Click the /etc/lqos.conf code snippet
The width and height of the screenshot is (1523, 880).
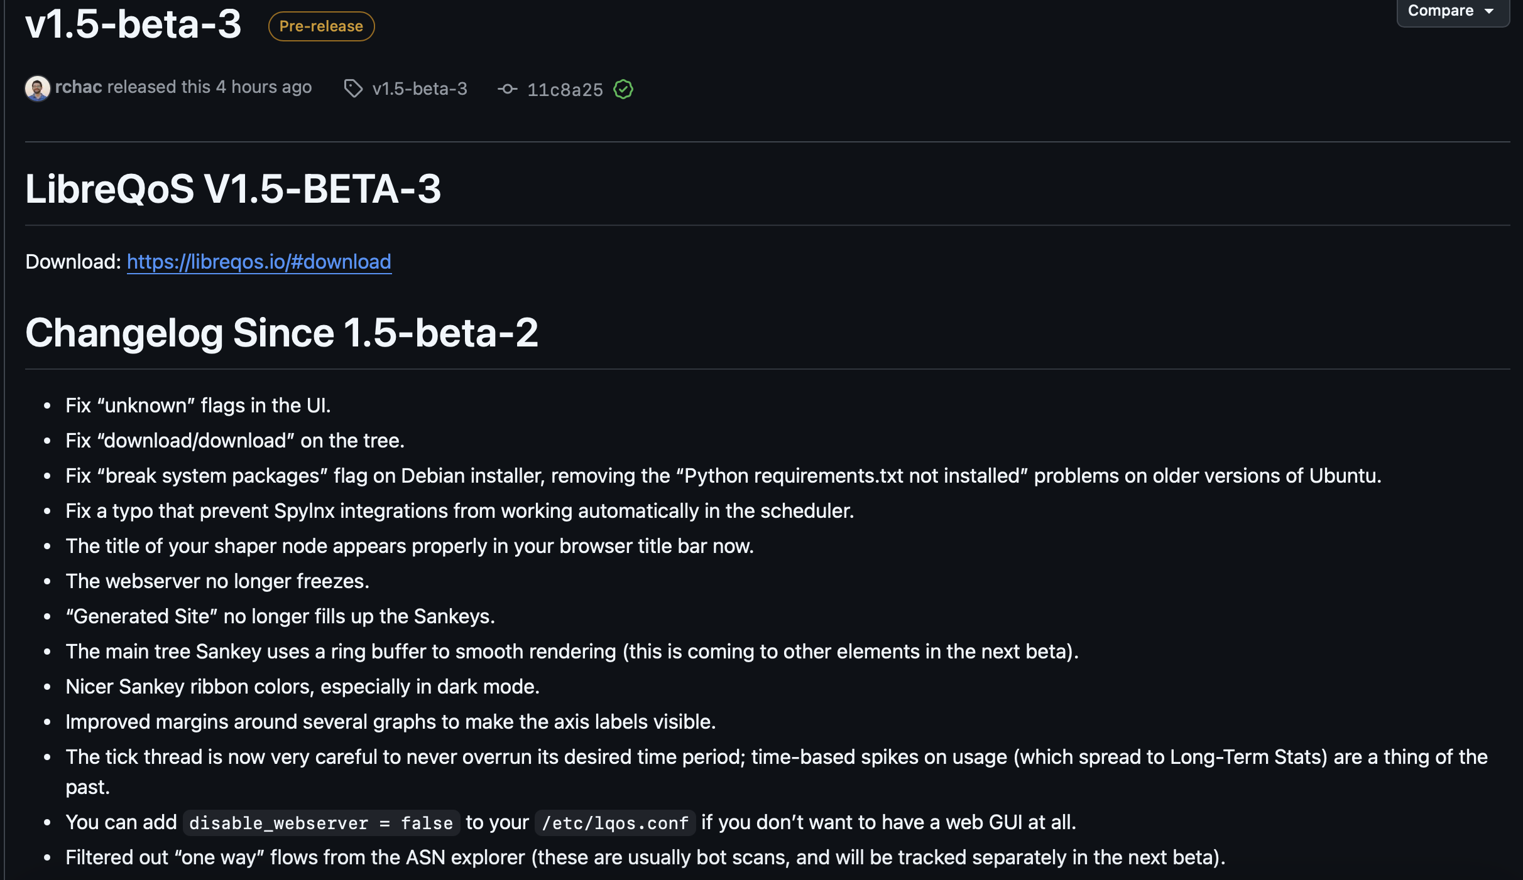[x=615, y=823]
